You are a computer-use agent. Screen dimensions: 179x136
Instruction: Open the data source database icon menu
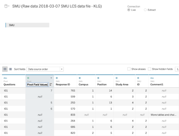(6, 6)
